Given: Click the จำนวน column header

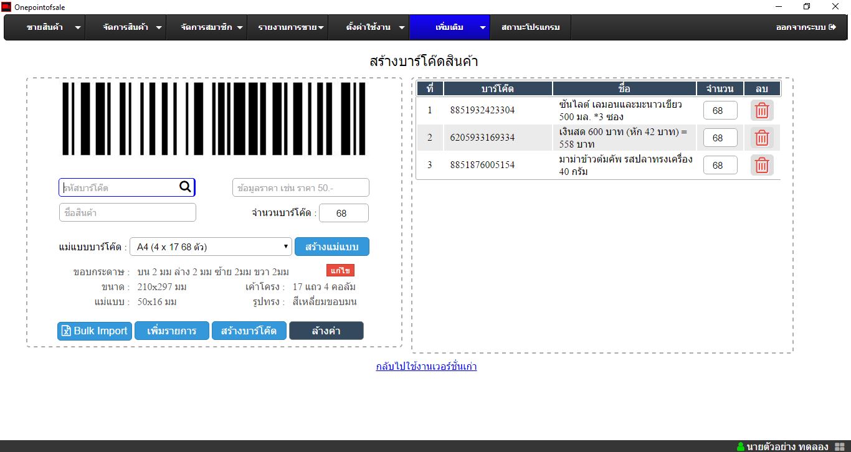Looking at the screenshot, I should (x=720, y=88).
